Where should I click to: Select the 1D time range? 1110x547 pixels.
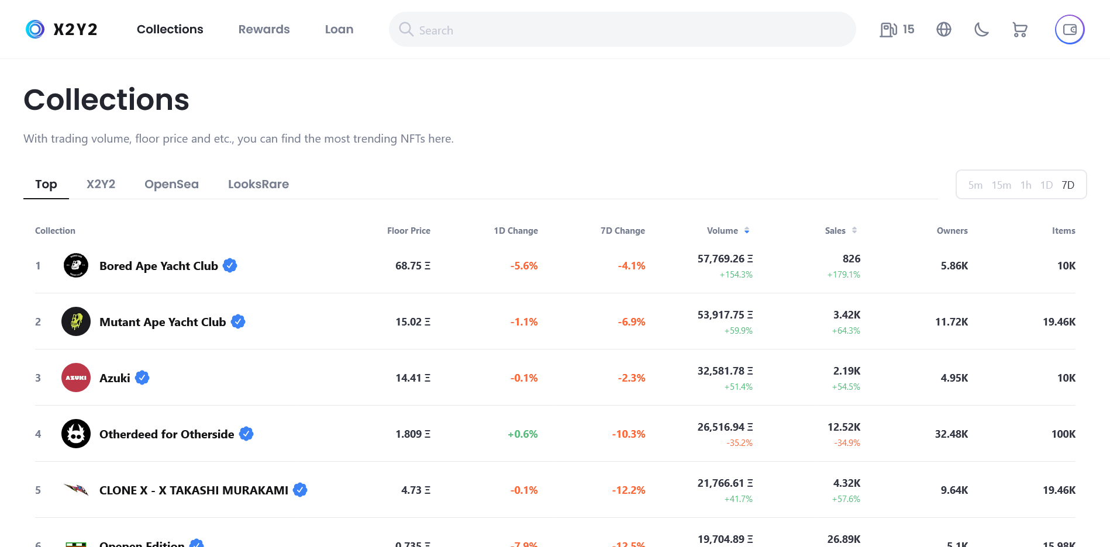pyautogui.click(x=1046, y=185)
